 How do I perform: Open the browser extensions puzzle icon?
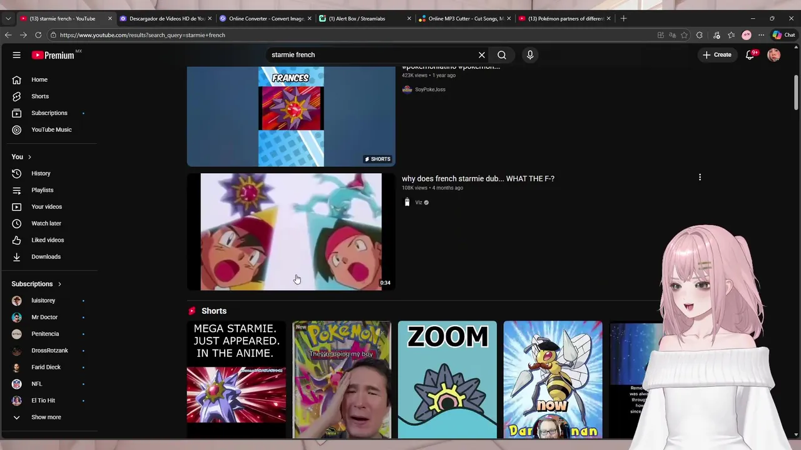700,35
